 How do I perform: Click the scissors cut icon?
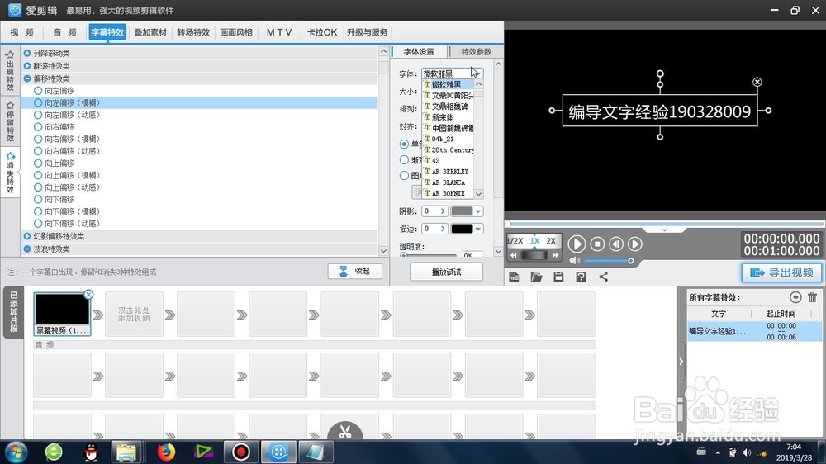pyautogui.click(x=345, y=432)
